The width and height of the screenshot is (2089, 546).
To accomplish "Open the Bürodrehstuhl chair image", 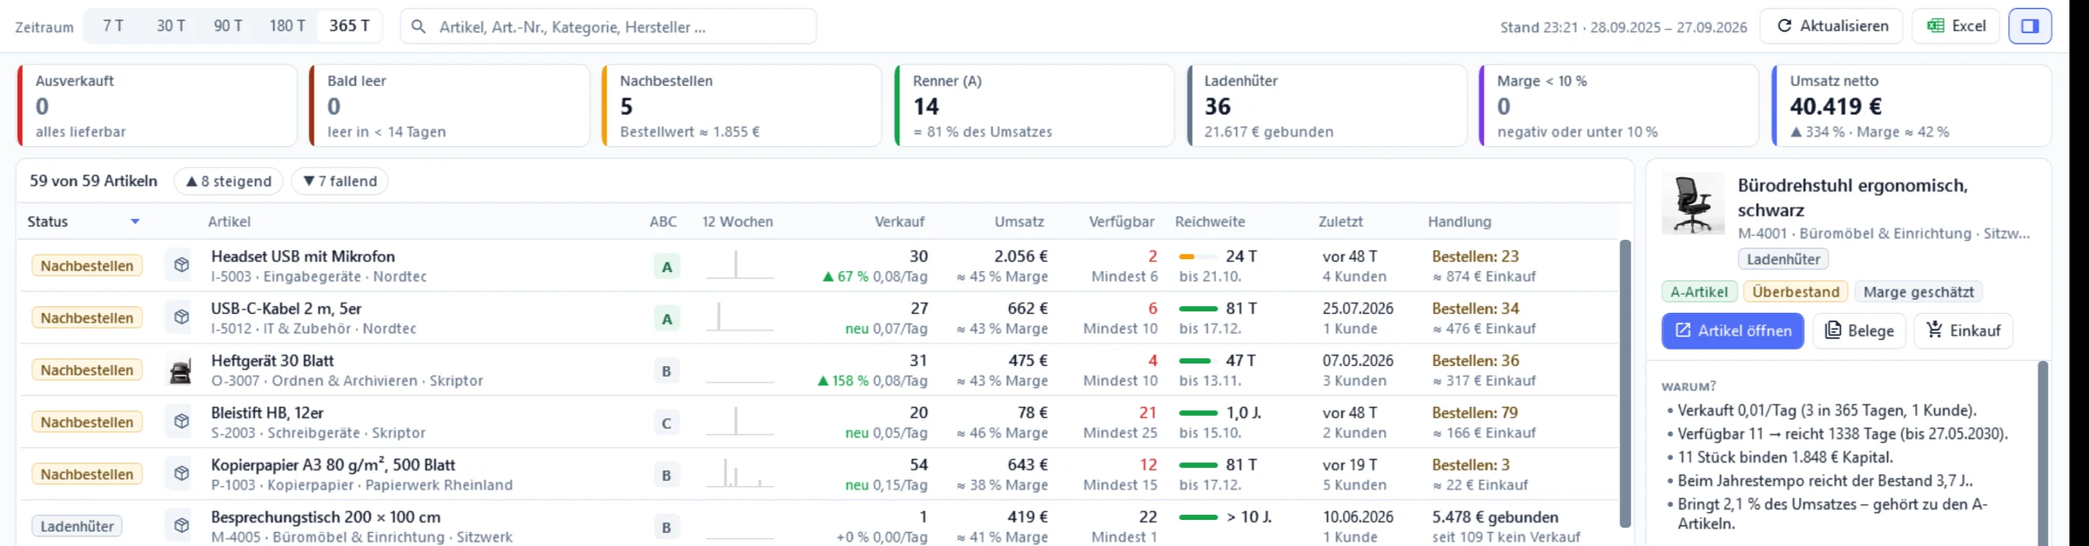I will [1692, 203].
